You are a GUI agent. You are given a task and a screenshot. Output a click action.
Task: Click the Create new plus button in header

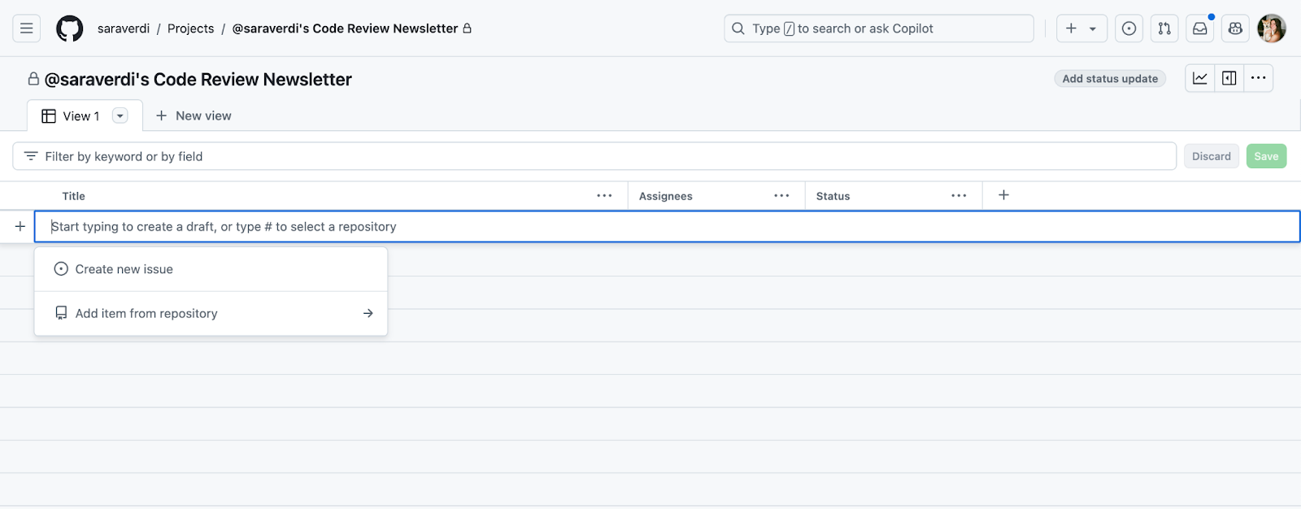pos(1071,28)
